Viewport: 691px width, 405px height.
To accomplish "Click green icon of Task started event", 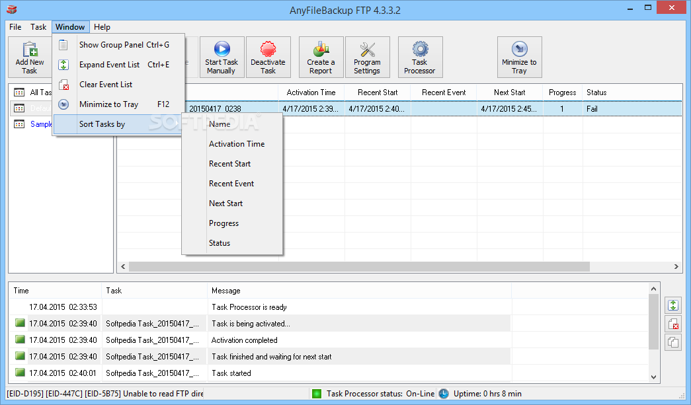I will click(x=20, y=373).
